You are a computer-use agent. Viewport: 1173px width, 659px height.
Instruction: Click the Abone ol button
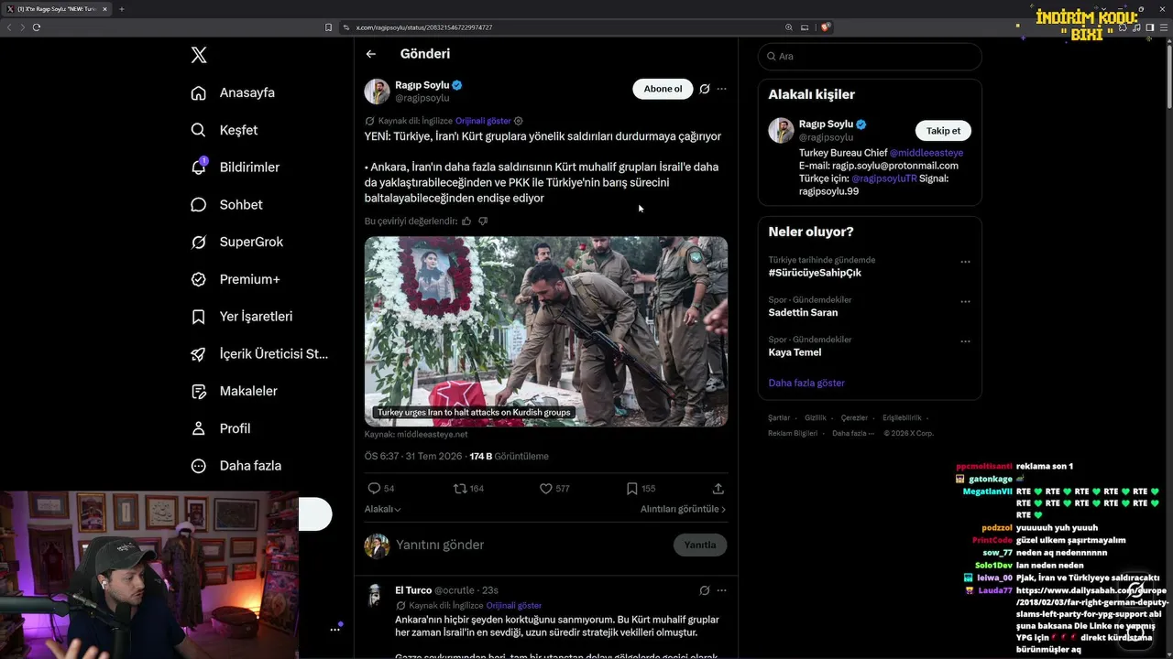(x=663, y=89)
